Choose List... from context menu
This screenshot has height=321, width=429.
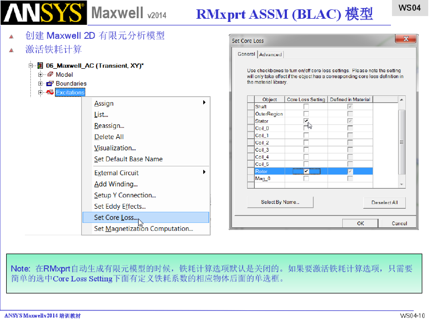pyautogui.click(x=146, y=114)
